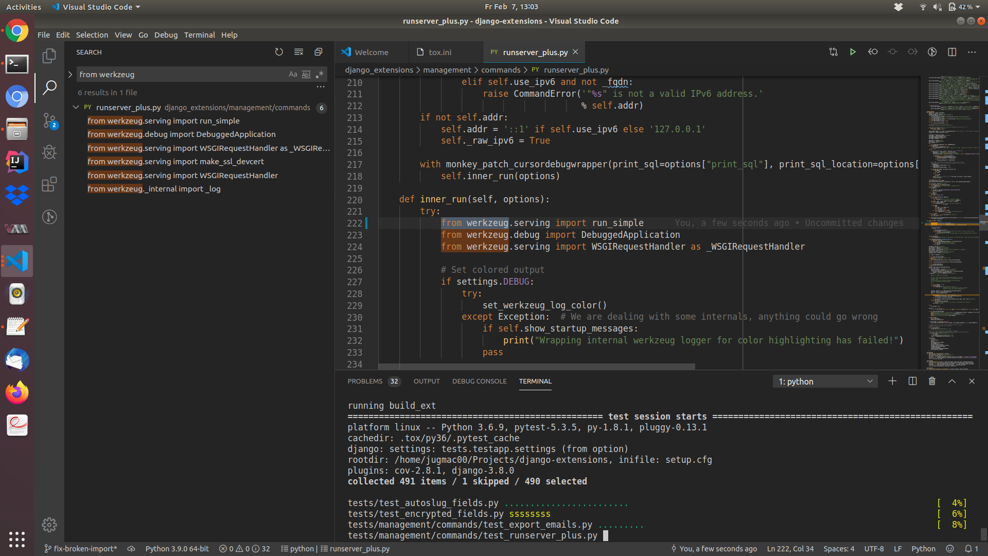Viewport: 988px width, 556px height.
Task: Open the Debug menu
Action: tap(166, 34)
